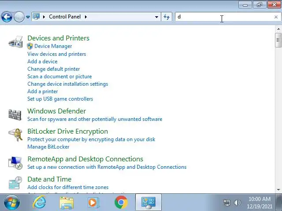Image resolution: width=282 pixels, height=211 pixels.
Task: Open BitLocker Drive Encryption heading
Action: pos(67,131)
